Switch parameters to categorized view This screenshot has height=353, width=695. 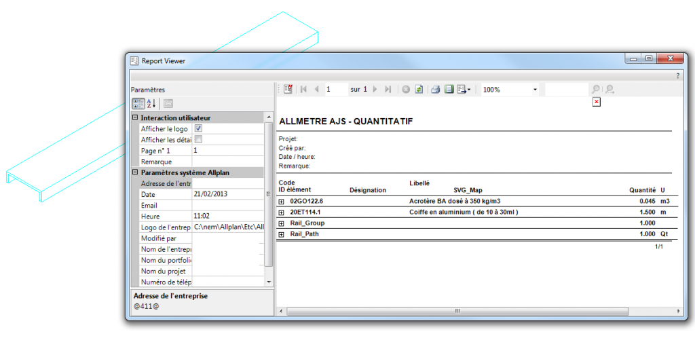[138, 103]
